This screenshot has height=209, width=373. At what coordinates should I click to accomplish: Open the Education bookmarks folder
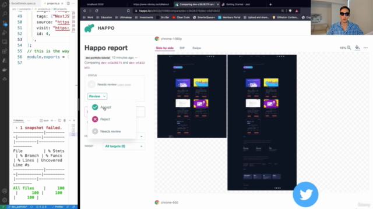pyautogui.click(x=104, y=17)
